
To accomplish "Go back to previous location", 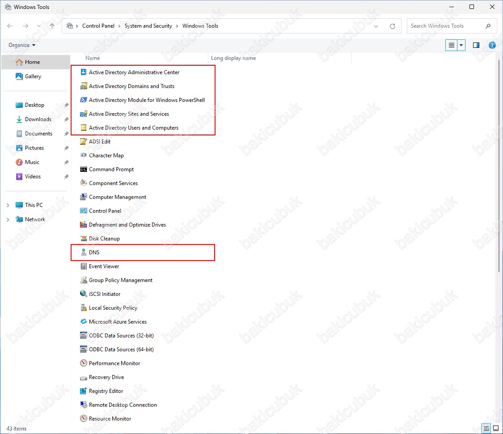I will [x=10, y=26].
